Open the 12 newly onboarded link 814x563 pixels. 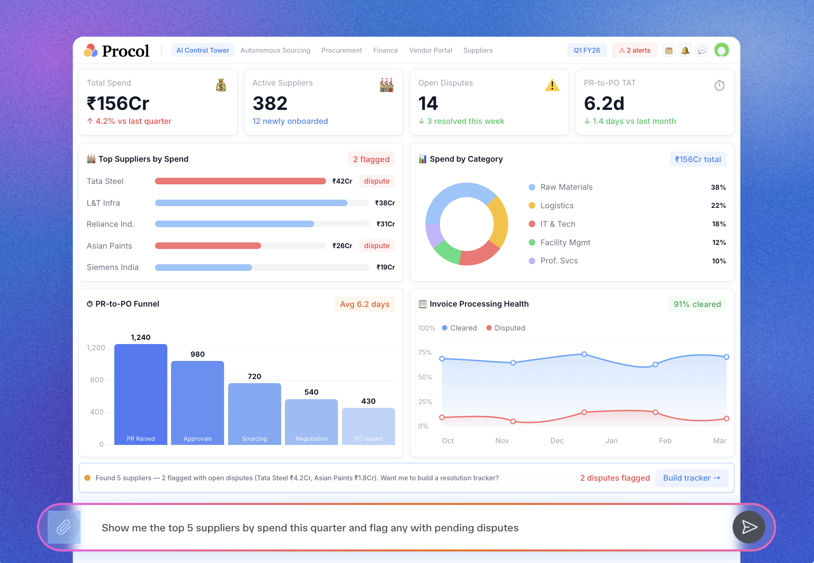pyautogui.click(x=290, y=121)
